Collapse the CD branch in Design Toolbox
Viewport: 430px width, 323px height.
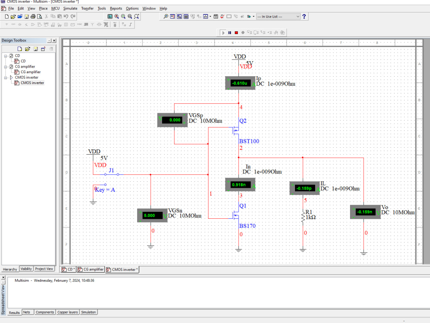pos(6,56)
